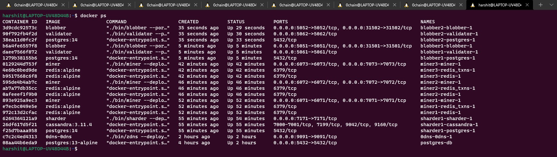Click the penguin icon on the fifth 0chain tab
The width and height of the screenshot is (557, 157).
[274, 5]
